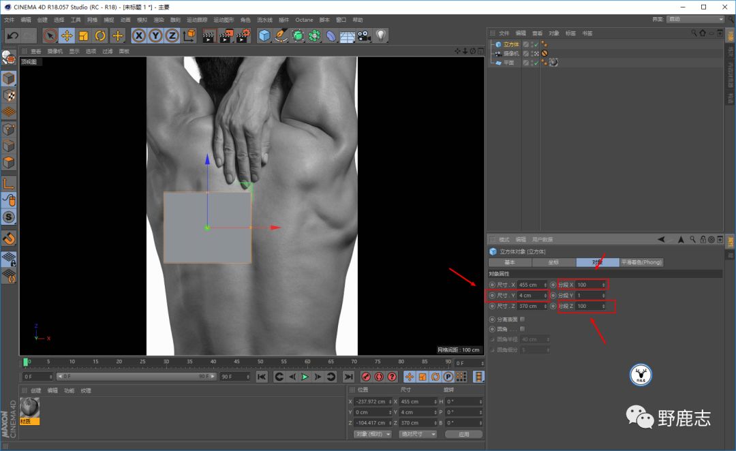
Task: Select the 材质 material thumbnail
Action: click(x=30, y=407)
